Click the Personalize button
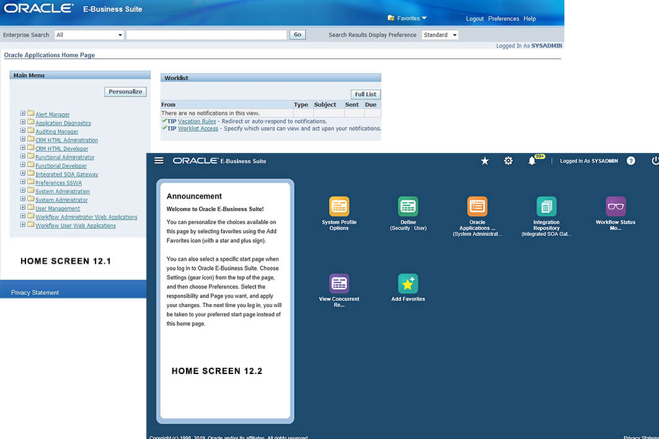Screen dimensions: 659x439 coord(125,92)
